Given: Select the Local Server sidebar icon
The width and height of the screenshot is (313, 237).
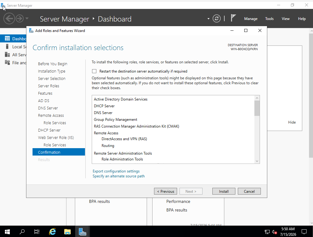Looking at the screenshot, I should pyautogui.click(x=7, y=47).
